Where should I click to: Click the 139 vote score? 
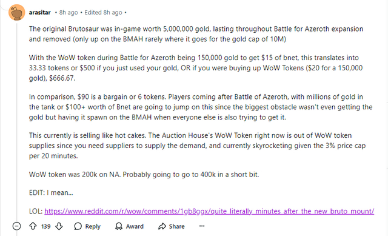[46, 226]
